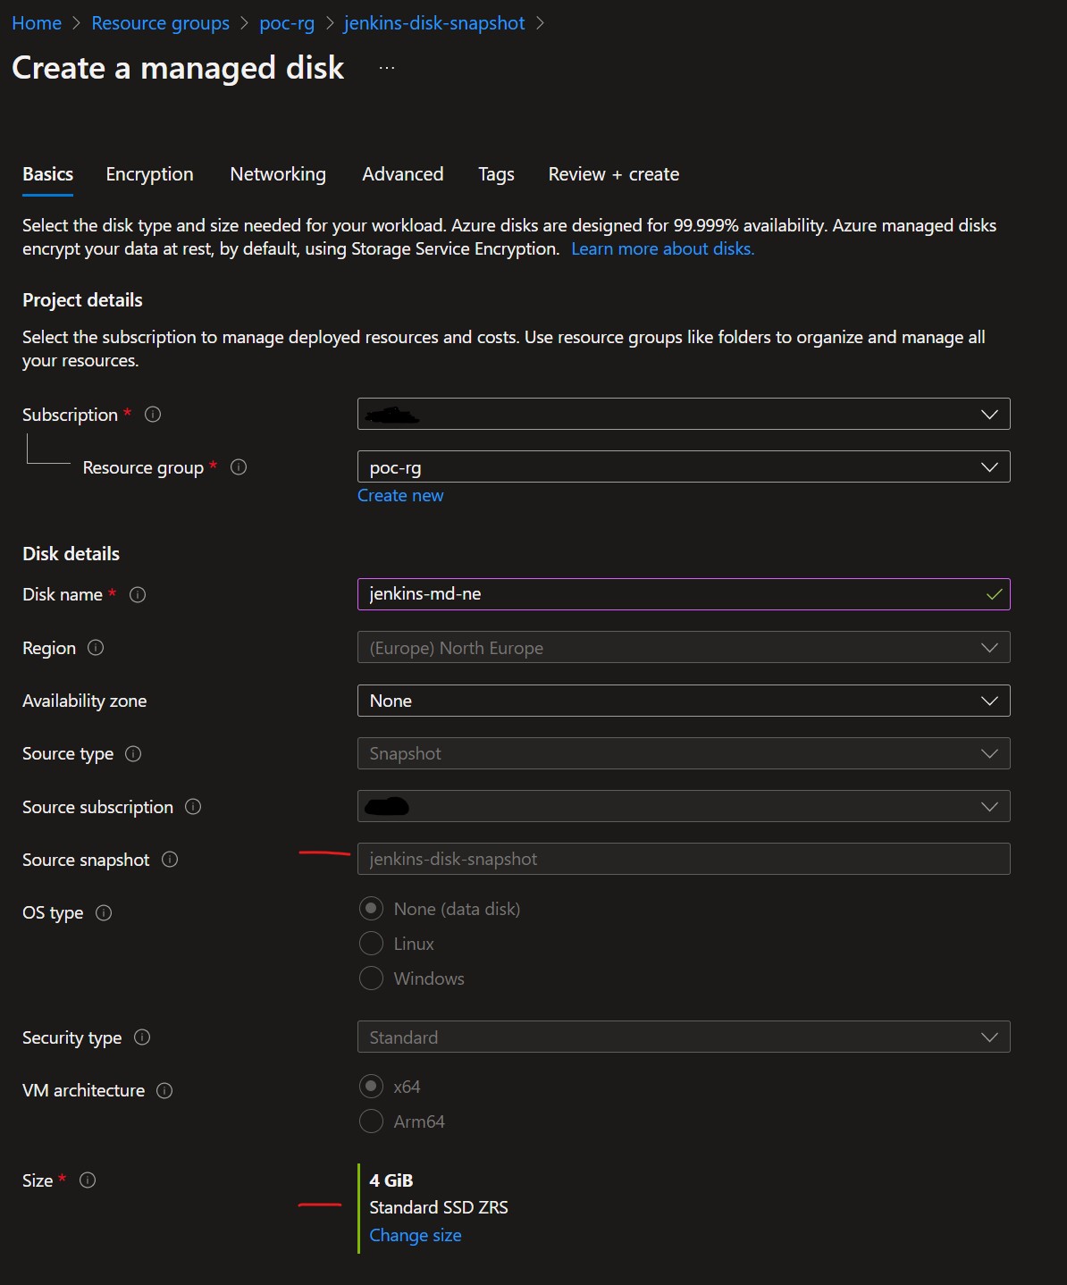The height and width of the screenshot is (1285, 1067).
Task: Open the Availability zone dropdown
Action: (683, 701)
